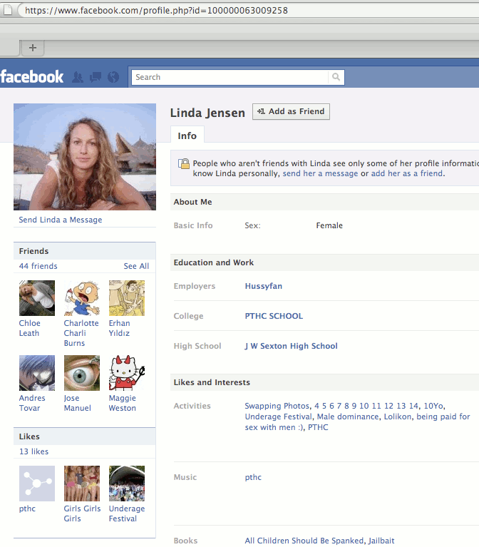479x547 pixels.
Task: Click the name link 'Chloe Leath'
Action: (x=30, y=328)
